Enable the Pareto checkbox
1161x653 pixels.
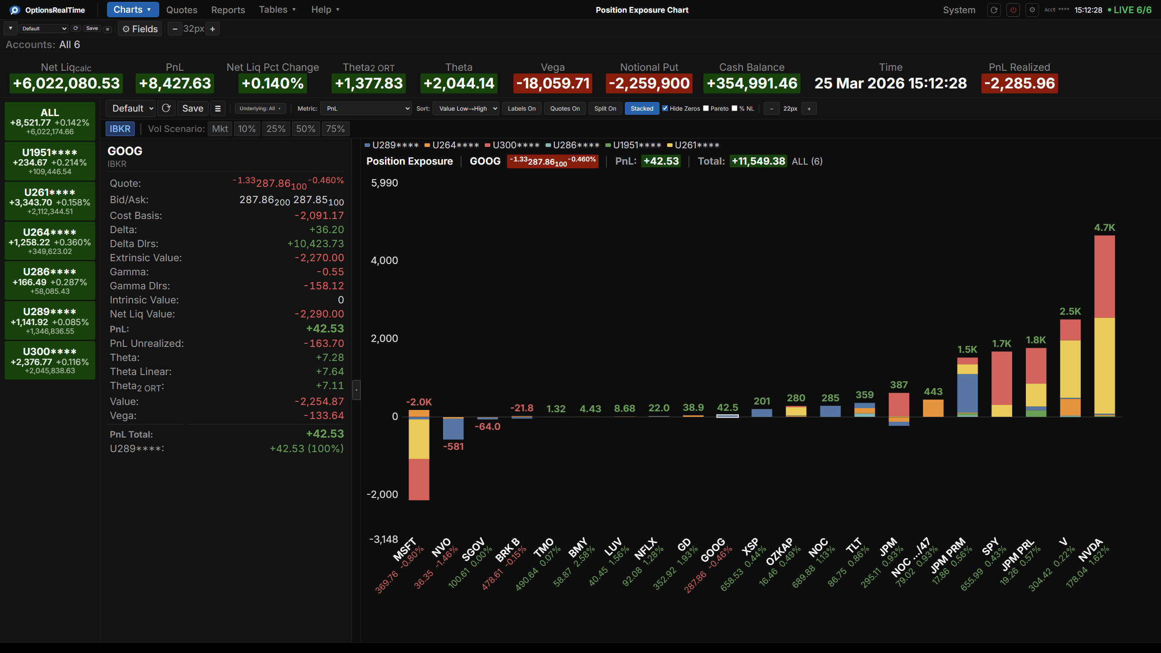click(x=706, y=108)
